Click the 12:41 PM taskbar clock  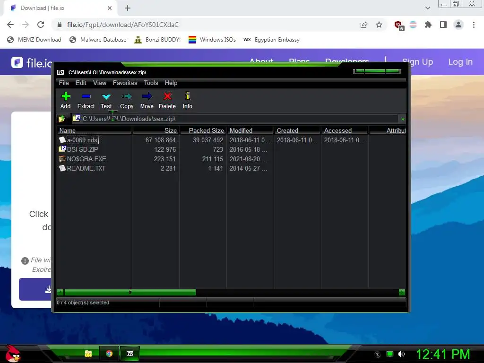pos(443,354)
